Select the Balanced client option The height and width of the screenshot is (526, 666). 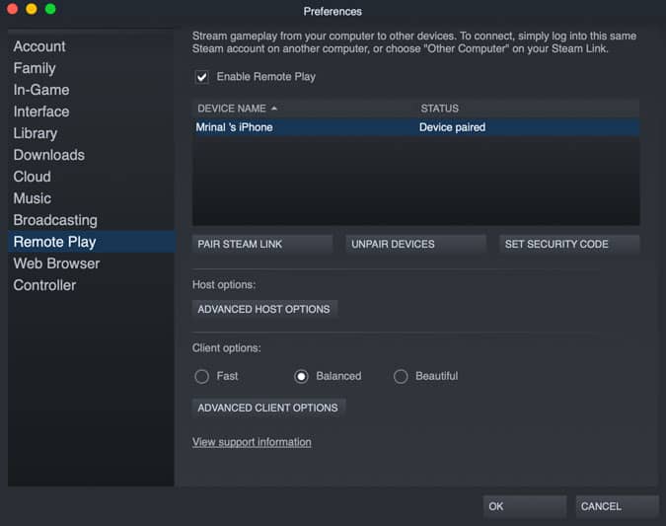(301, 376)
